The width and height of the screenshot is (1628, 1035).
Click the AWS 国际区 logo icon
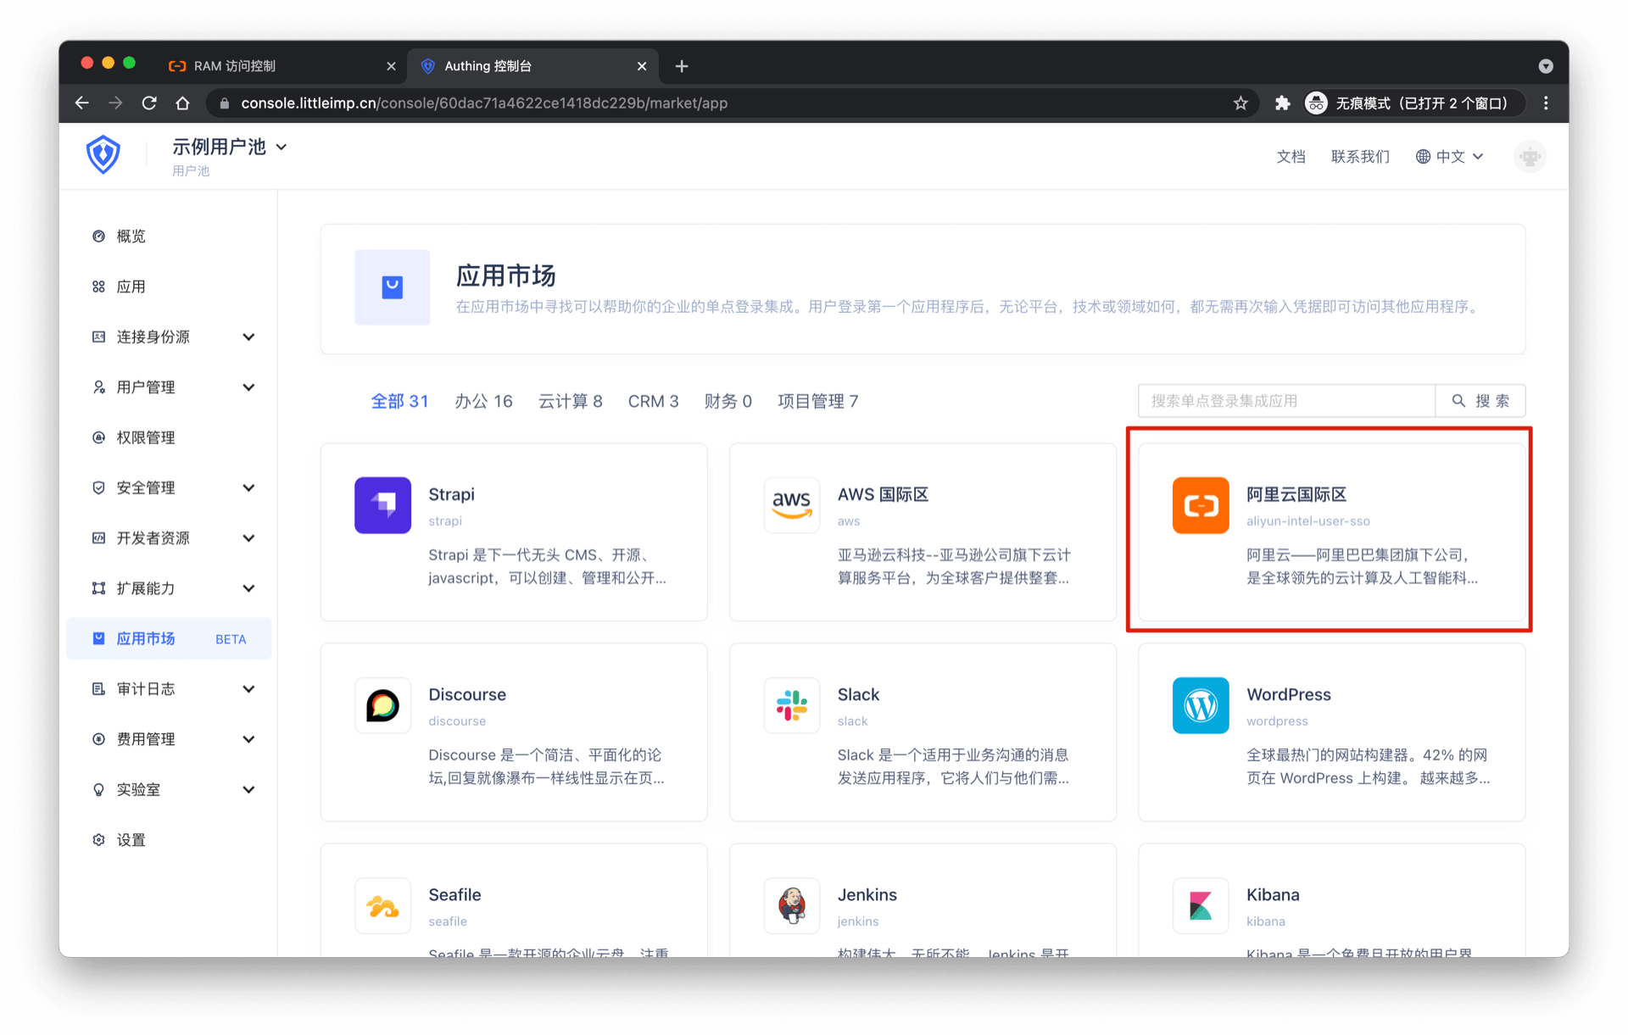click(791, 505)
